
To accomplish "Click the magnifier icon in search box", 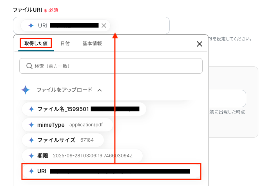I will [29, 66].
